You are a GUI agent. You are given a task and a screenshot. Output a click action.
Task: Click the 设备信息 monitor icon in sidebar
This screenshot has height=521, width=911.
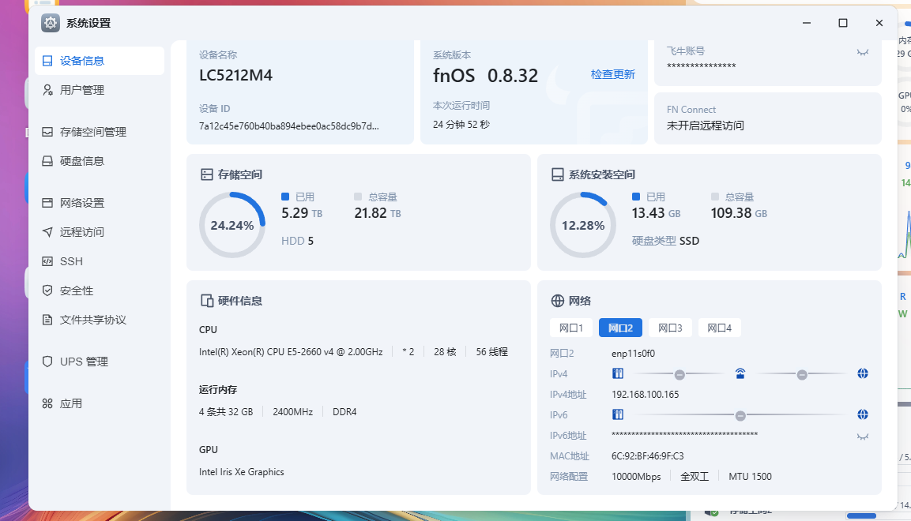[47, 61]
